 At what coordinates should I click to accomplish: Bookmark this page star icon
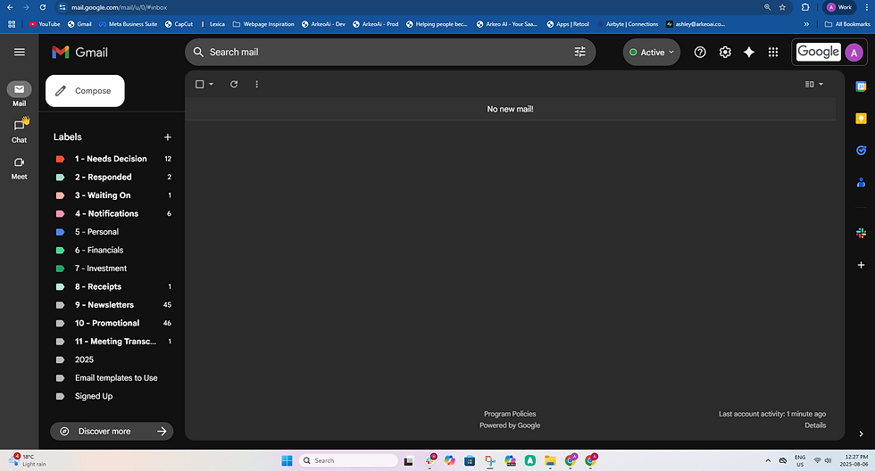(782, 7)
